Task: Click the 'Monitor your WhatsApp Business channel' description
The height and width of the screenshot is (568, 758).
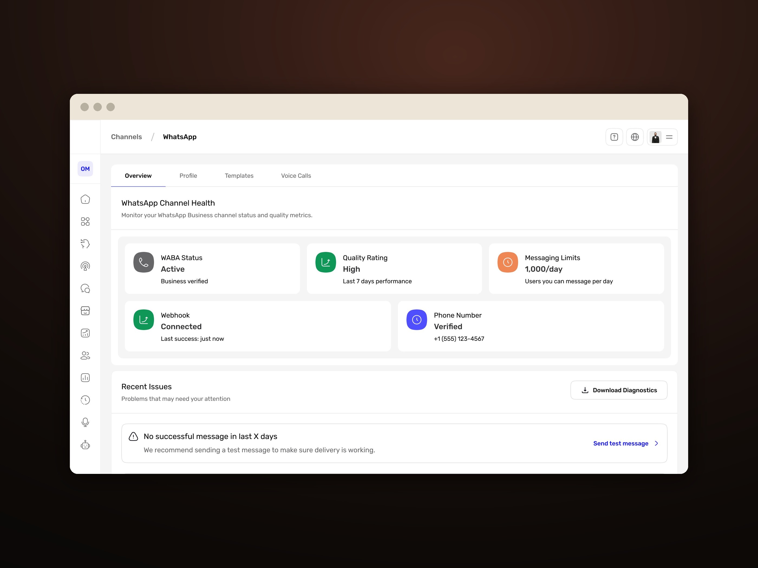Action: pyautogui.click(x=217, y=215)
